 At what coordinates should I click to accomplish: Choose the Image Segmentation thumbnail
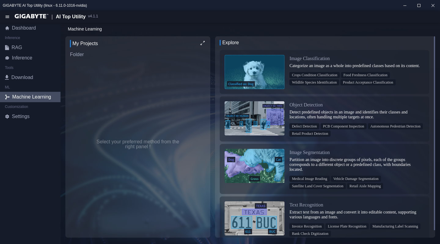[x=254, y=166]
